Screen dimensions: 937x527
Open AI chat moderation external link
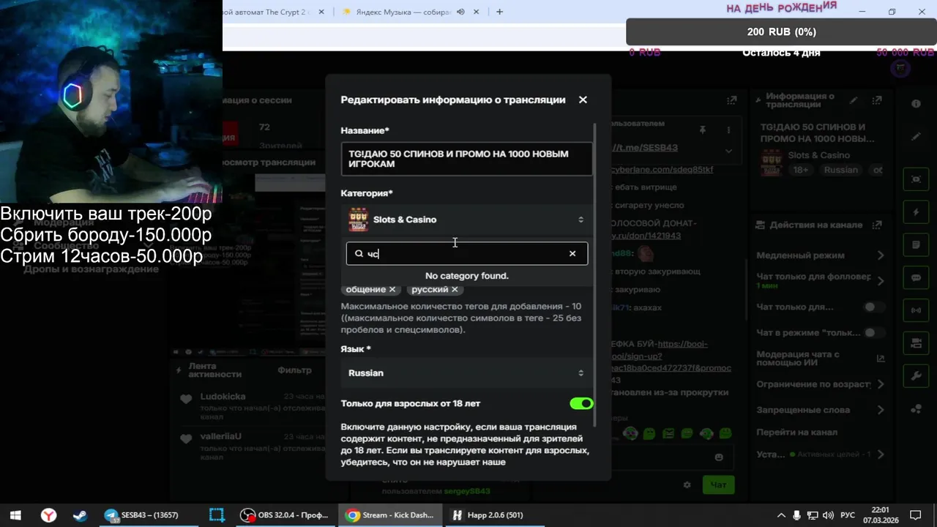[x=881, y=359]
